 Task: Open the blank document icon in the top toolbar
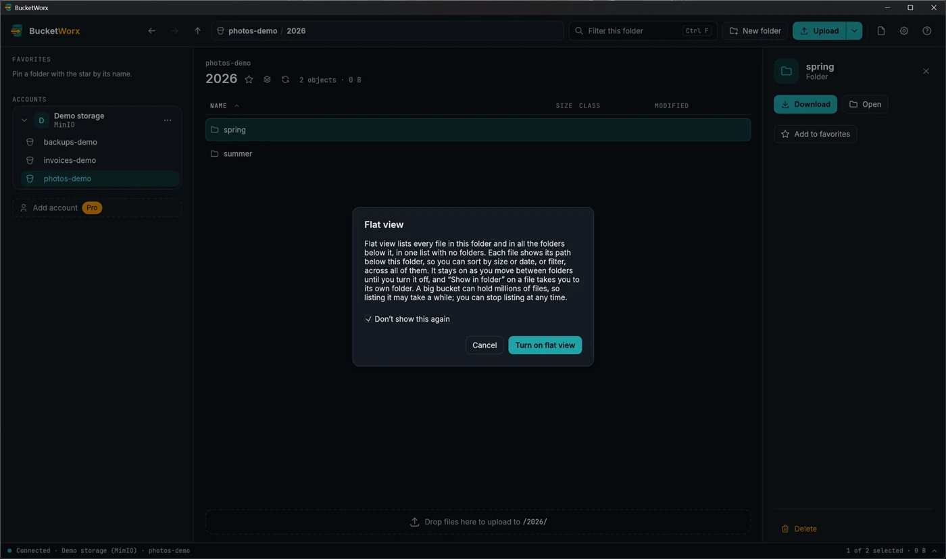[x=881, y=31]
